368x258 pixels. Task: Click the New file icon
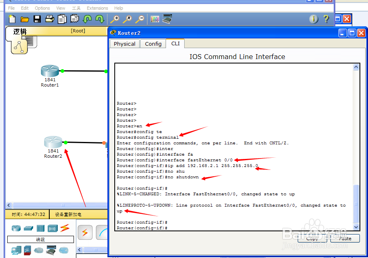(x=12, y=19)
